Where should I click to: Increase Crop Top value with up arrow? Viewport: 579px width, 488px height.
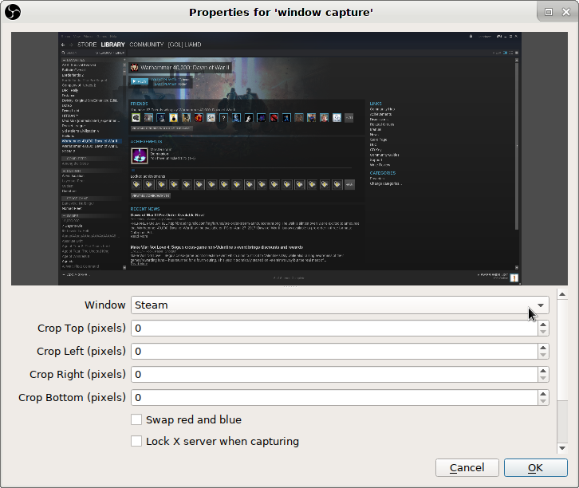tap(543, 325)
